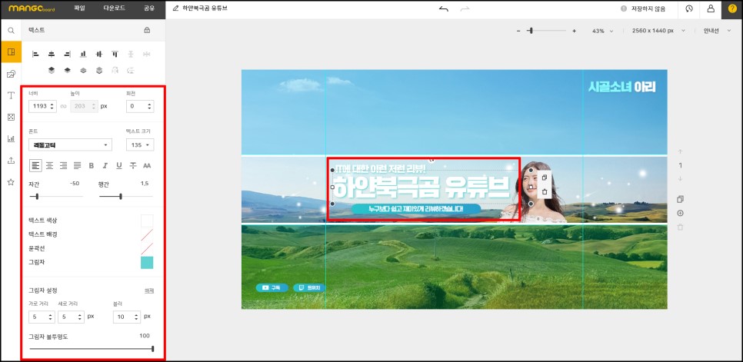Open the pattern/dice sidebar panel
Image resolution: width=743 pixels, height=362 pixels.
(x=11, y=117)
